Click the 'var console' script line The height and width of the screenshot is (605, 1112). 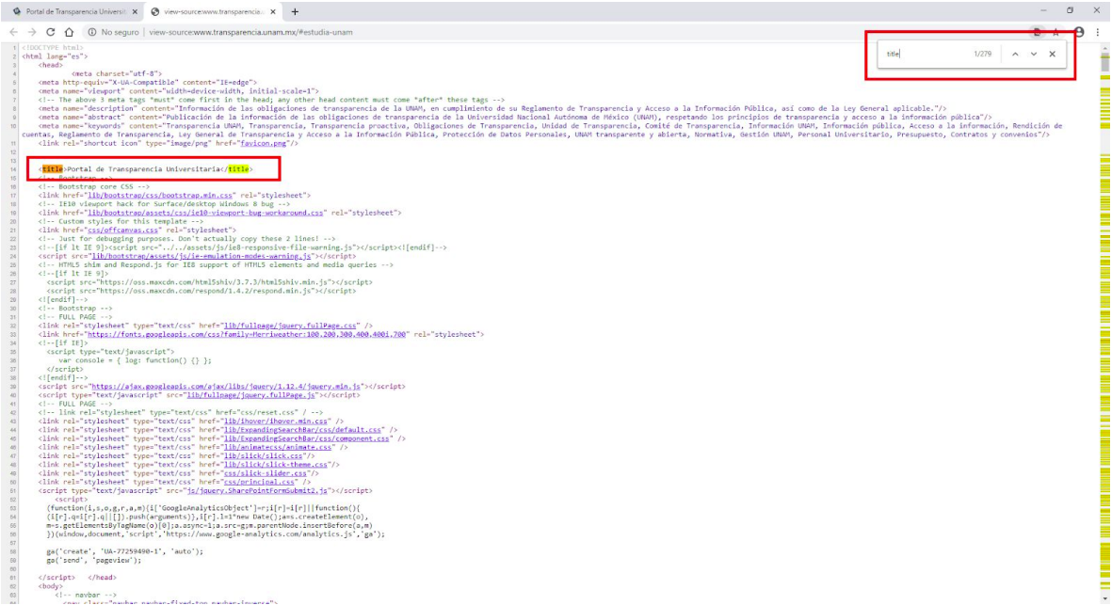click(x=135, y=359)
